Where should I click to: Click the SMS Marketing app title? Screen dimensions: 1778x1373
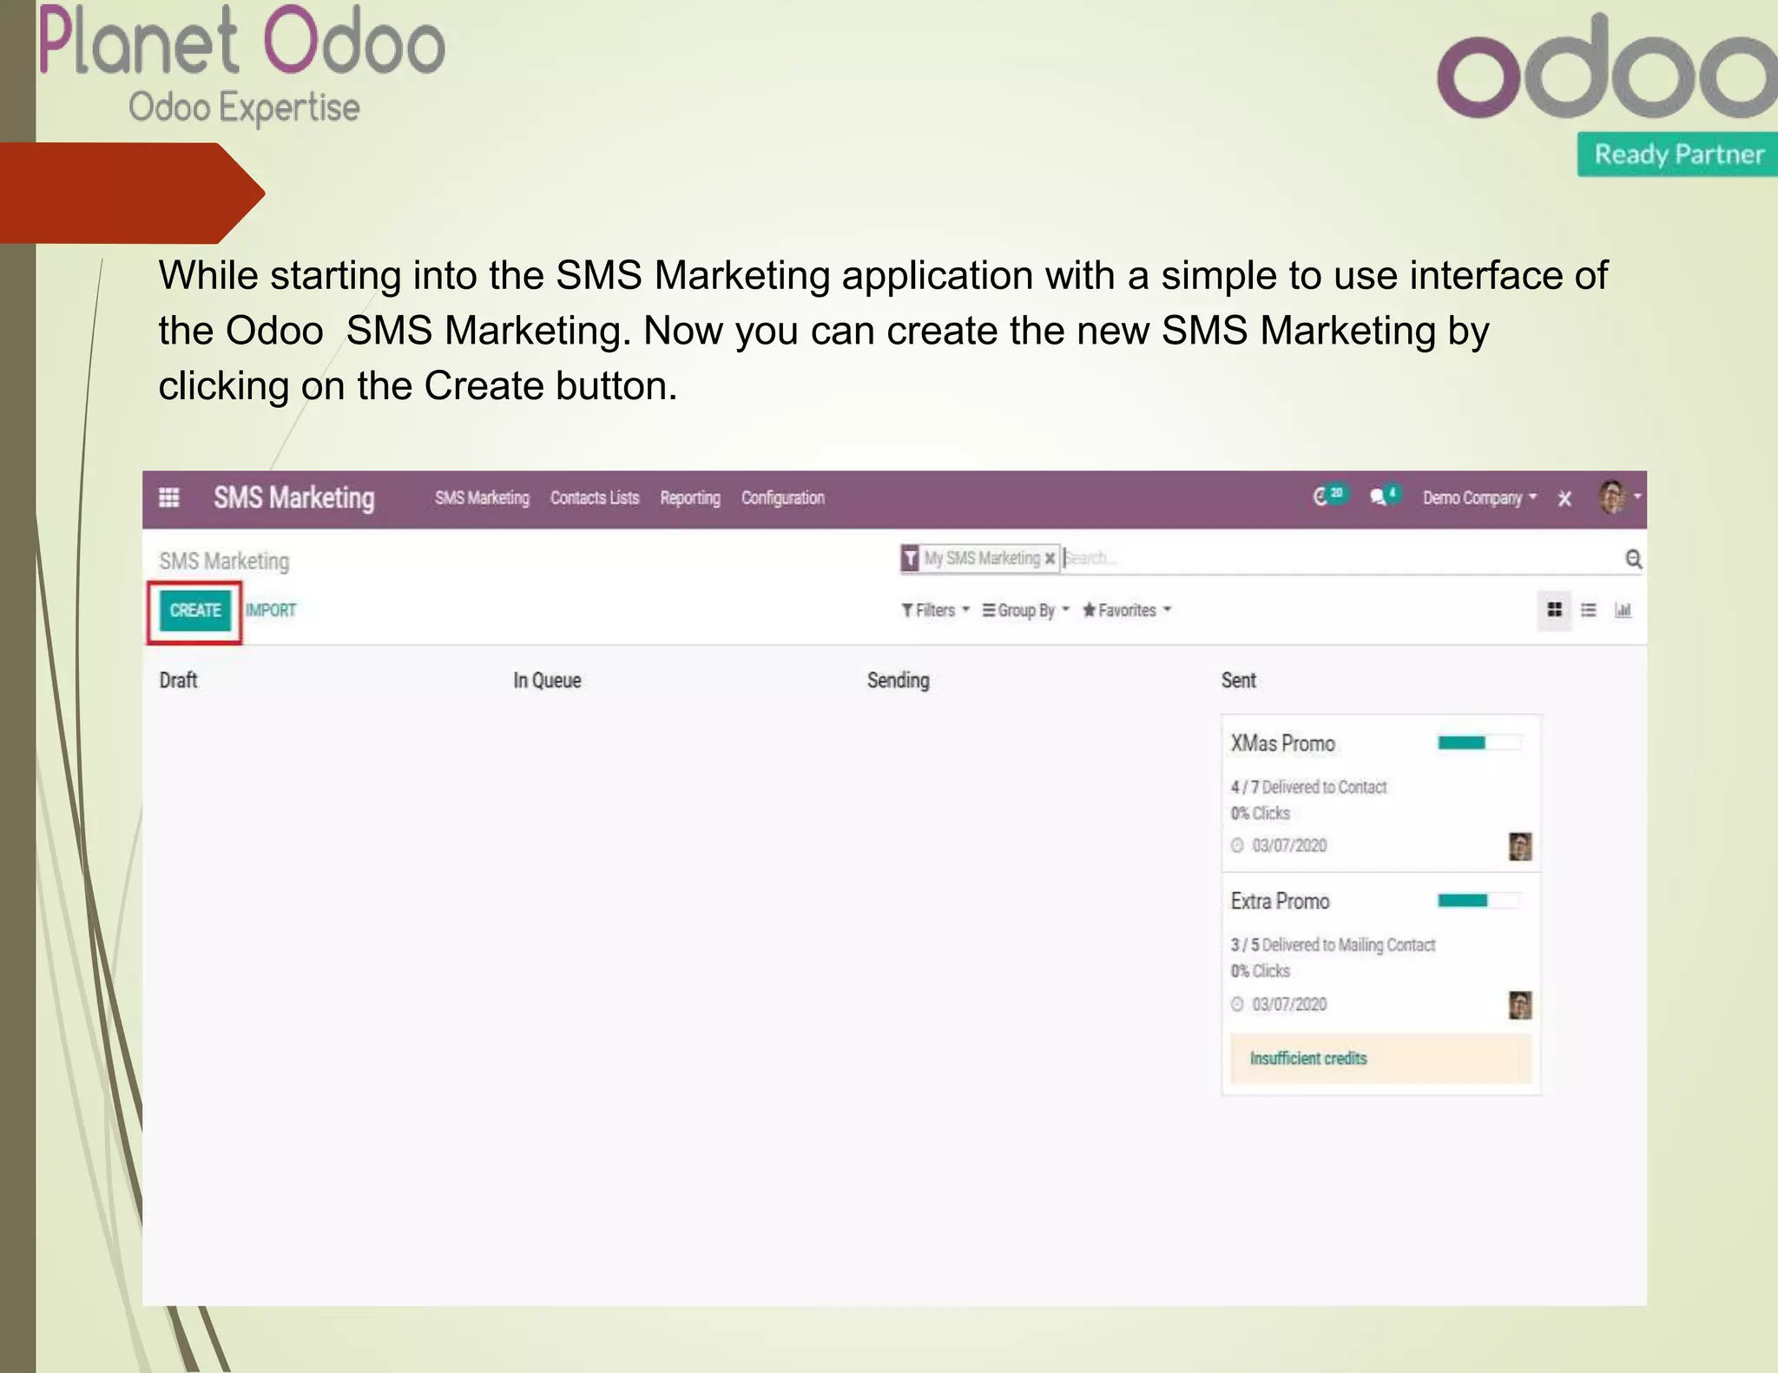tap(294, 498)
